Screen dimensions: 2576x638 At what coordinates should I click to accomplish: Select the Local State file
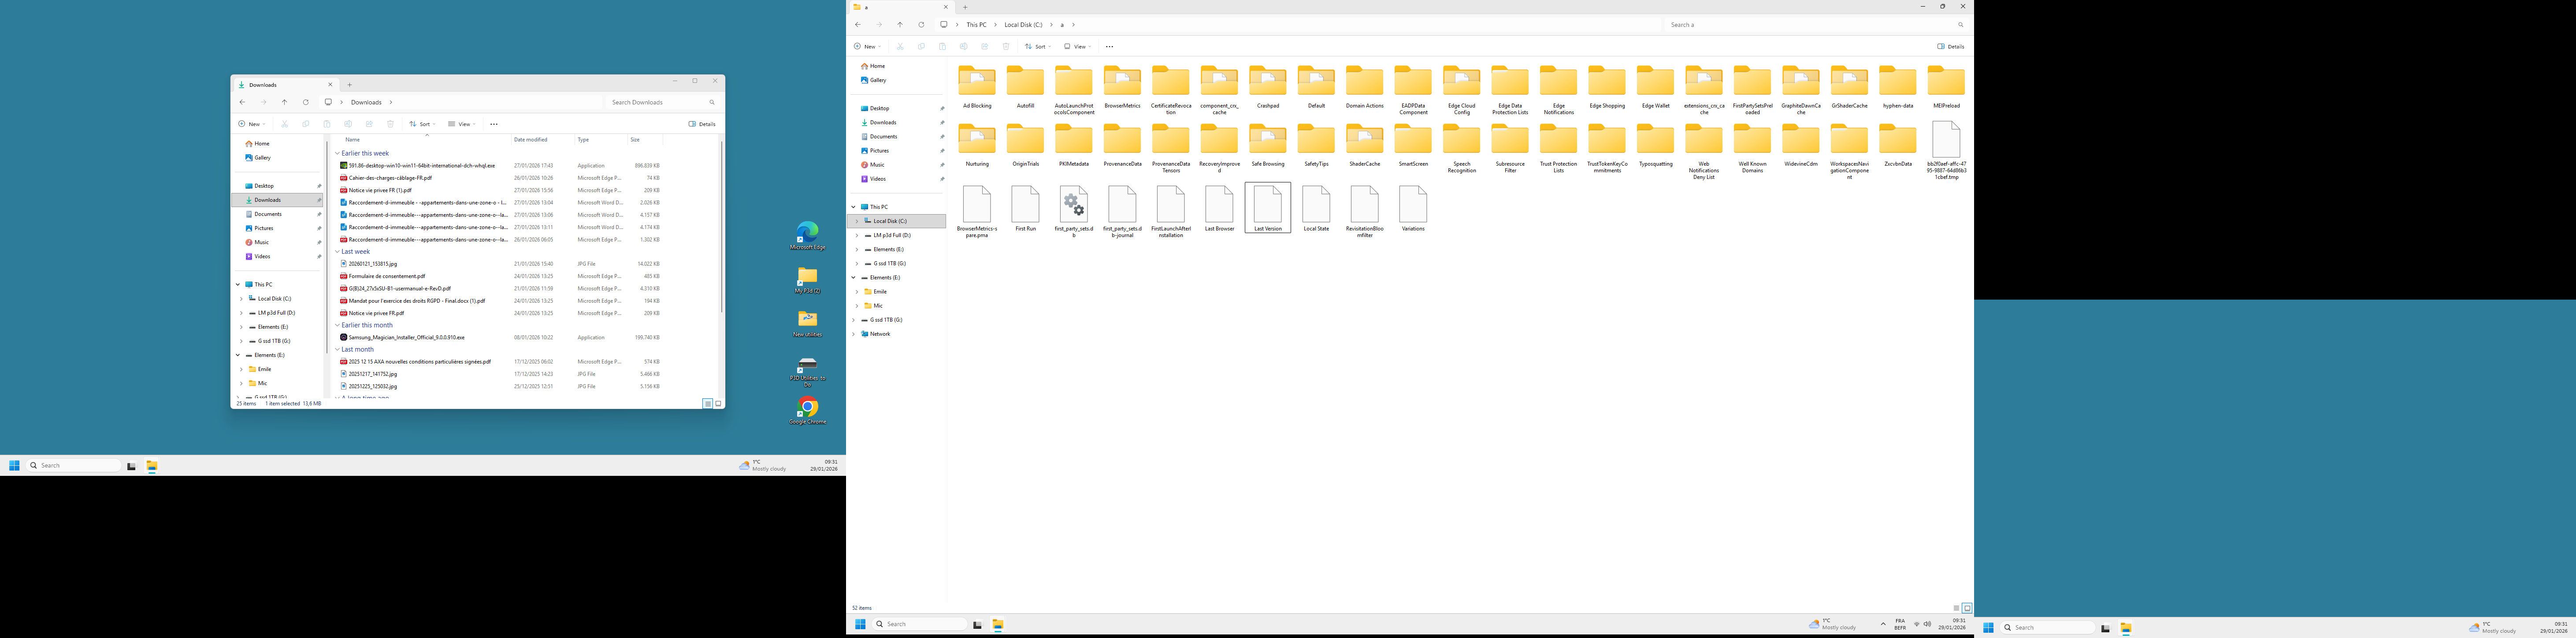click(1316, 208)
